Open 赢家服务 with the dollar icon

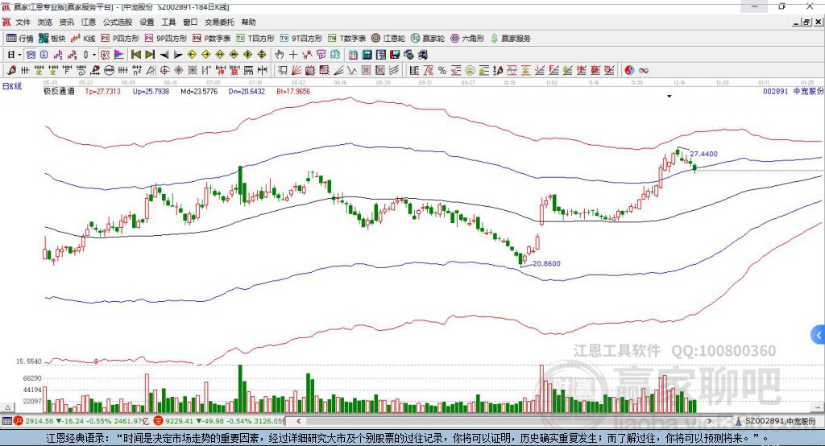[x=511, y=39]
